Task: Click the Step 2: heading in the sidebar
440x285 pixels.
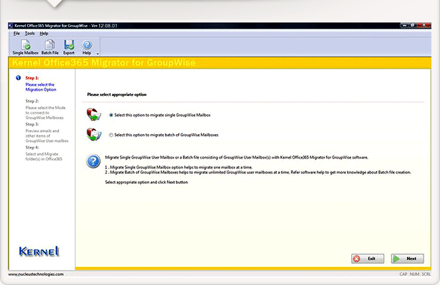Action: (32, 101)
